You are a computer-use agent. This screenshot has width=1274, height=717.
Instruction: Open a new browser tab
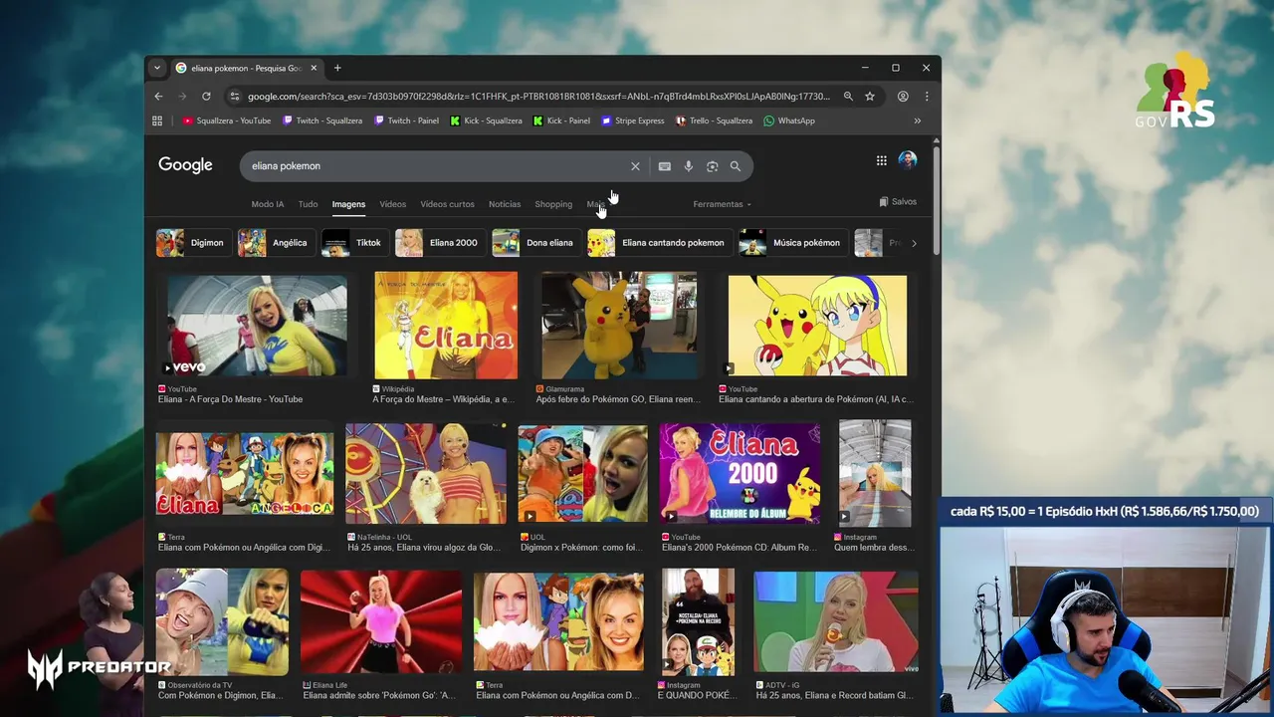[x=337, y=68]
